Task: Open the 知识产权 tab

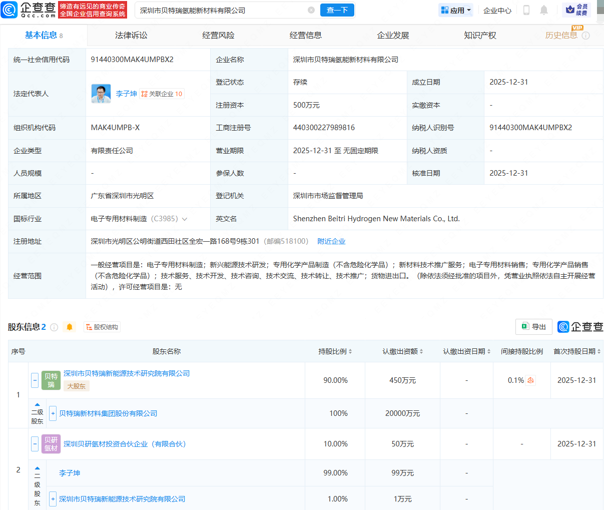Action: (480, 36)
